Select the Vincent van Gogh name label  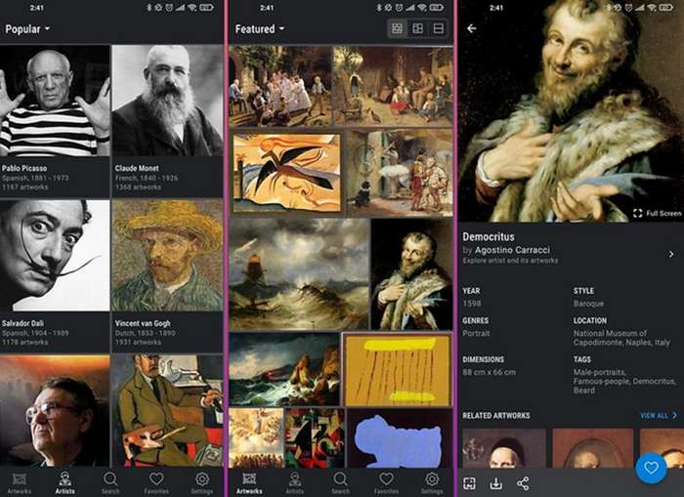143,323
